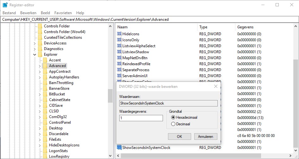Click the Register-editor app icon in title bar
This screenshot has height=159, width=299.
[5, 5]
